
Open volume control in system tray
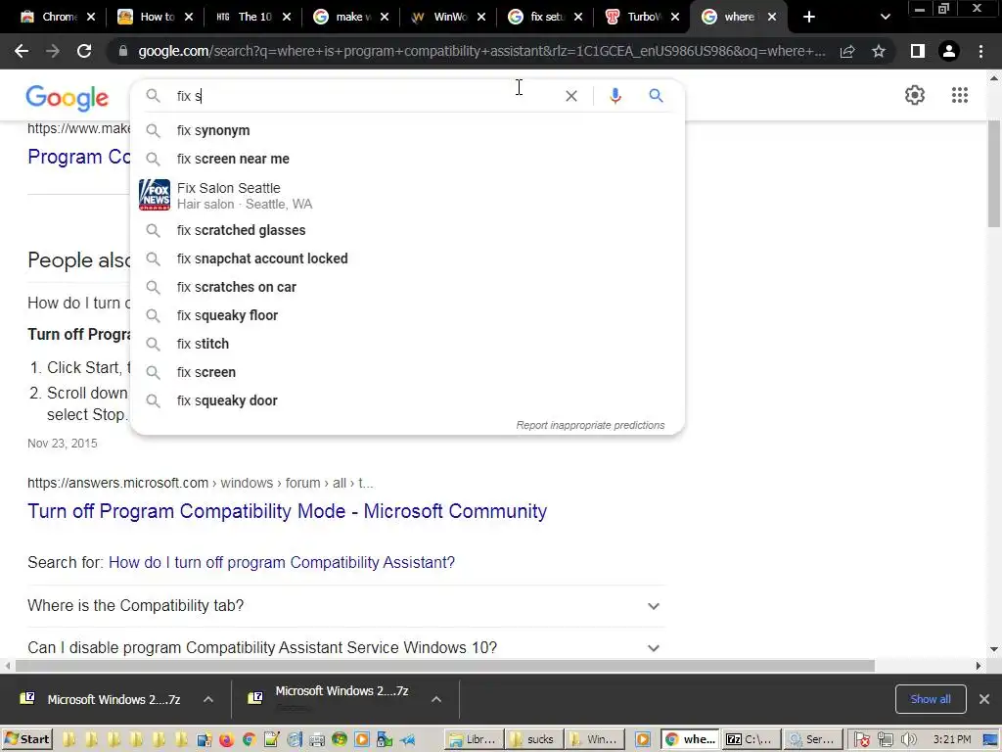908,740
